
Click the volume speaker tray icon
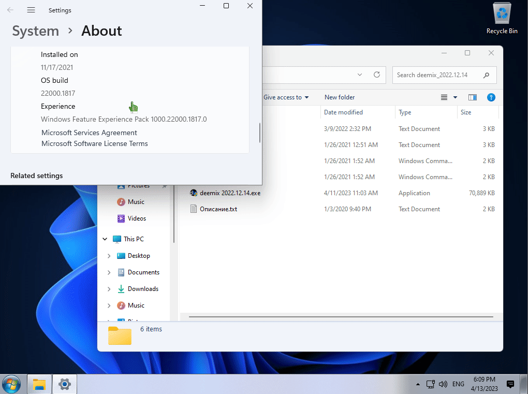443,384
